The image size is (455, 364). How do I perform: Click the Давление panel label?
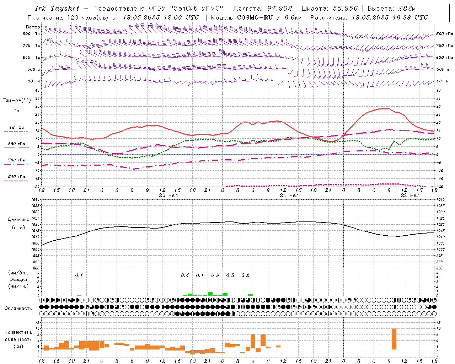tap(18, 220)
